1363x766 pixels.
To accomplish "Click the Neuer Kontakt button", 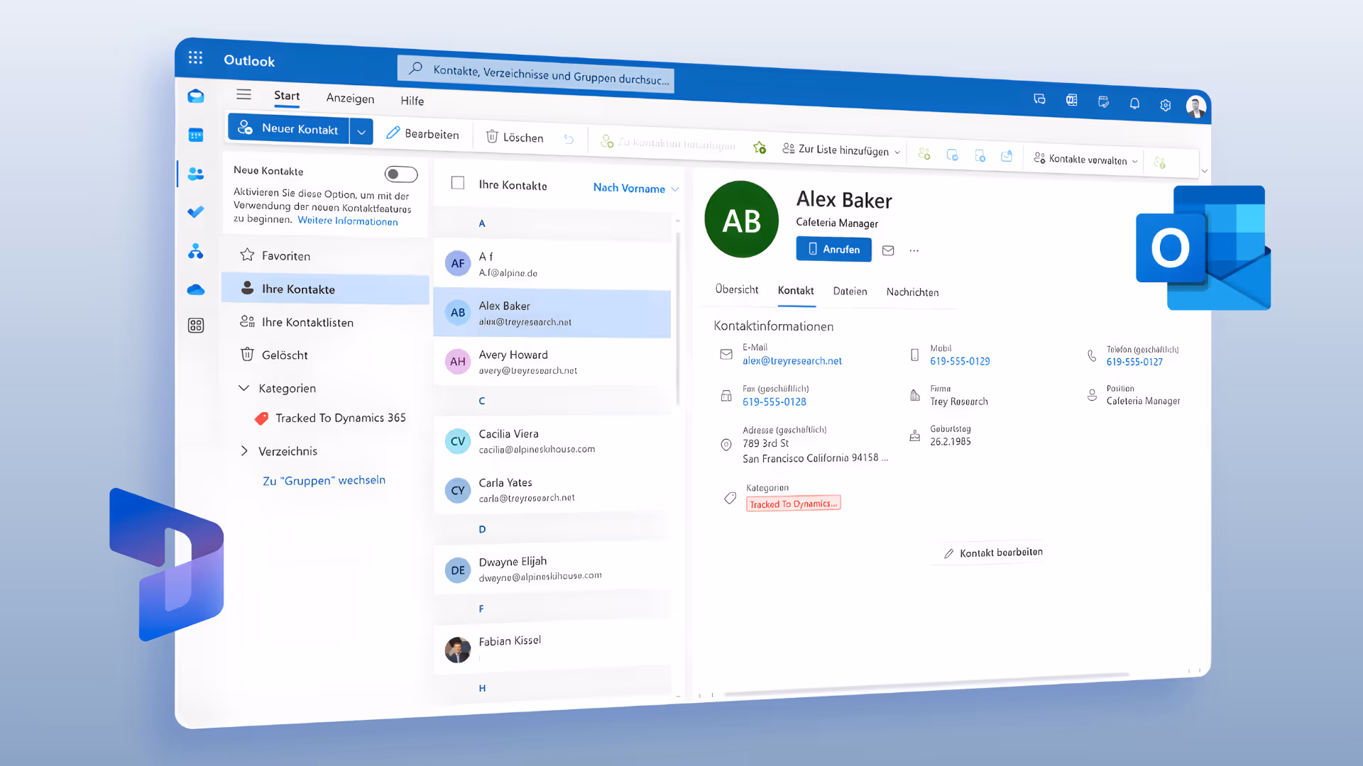I will (289, 128).
